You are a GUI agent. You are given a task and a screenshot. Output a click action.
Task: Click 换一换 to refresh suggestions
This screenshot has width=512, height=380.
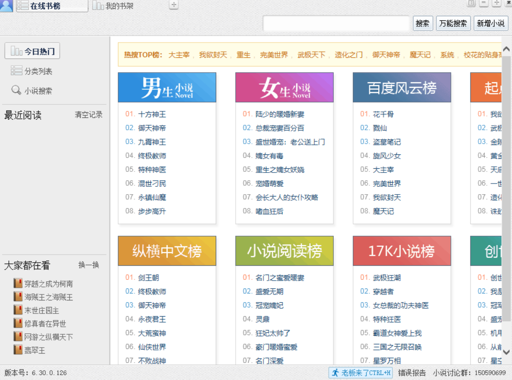tap(88, 265)
